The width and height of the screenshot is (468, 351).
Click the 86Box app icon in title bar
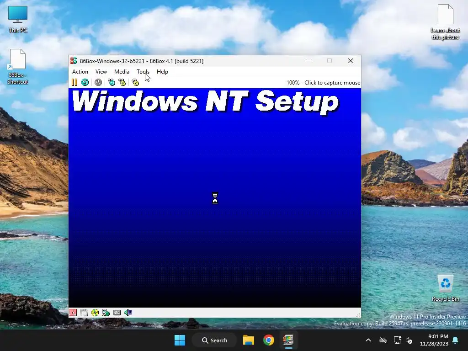pos(74,61)
